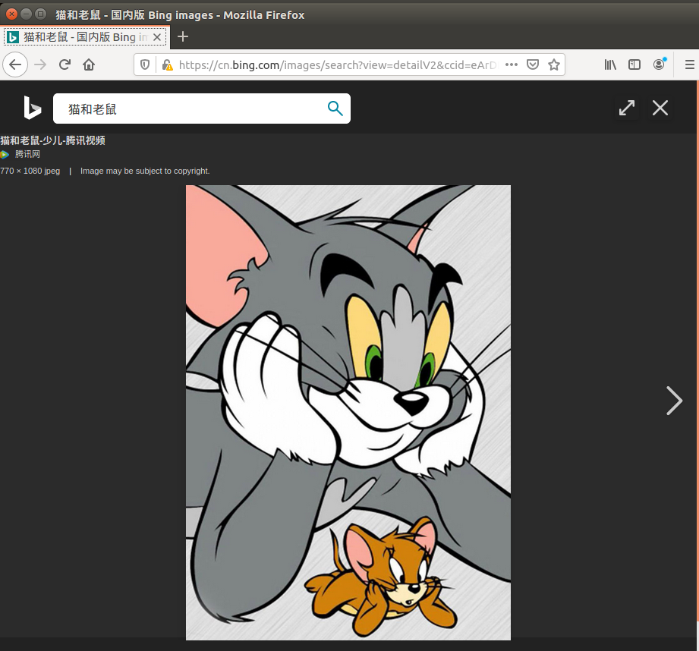Open 猫和老鼠-少儿-腾讯视频 title link

click(x=52, y=140)
